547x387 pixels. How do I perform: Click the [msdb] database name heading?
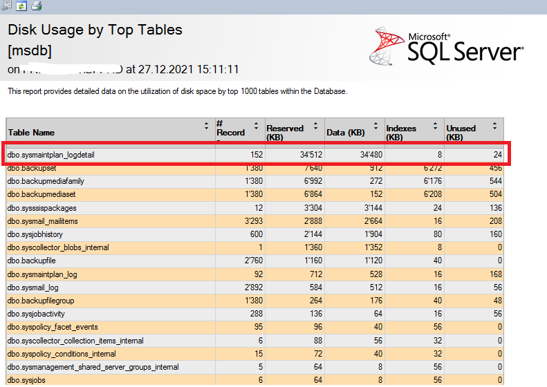click(x=30, y=51)
